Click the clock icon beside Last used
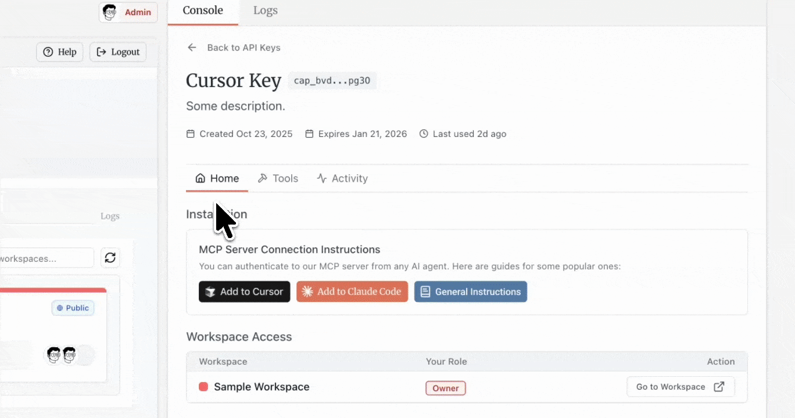The height and width of the screenshot is (418, 795). [424, 134]
